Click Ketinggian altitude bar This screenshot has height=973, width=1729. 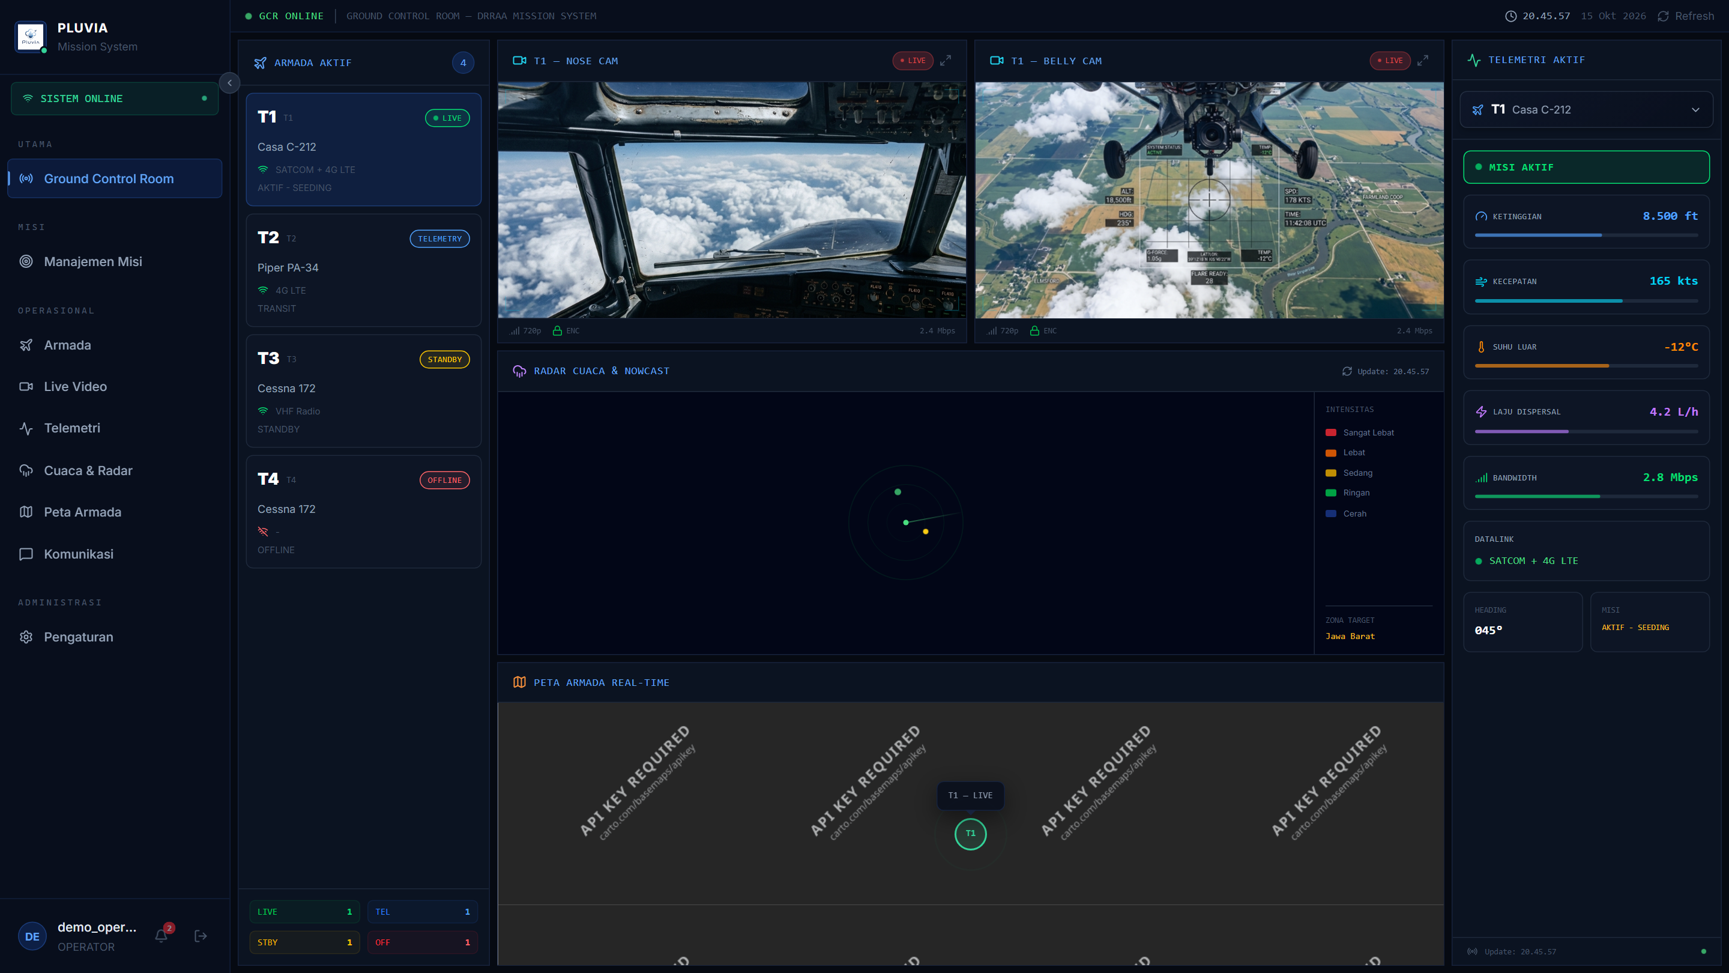pos(1586,235)
